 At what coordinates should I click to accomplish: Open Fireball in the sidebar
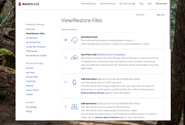(x=29, y=94)
